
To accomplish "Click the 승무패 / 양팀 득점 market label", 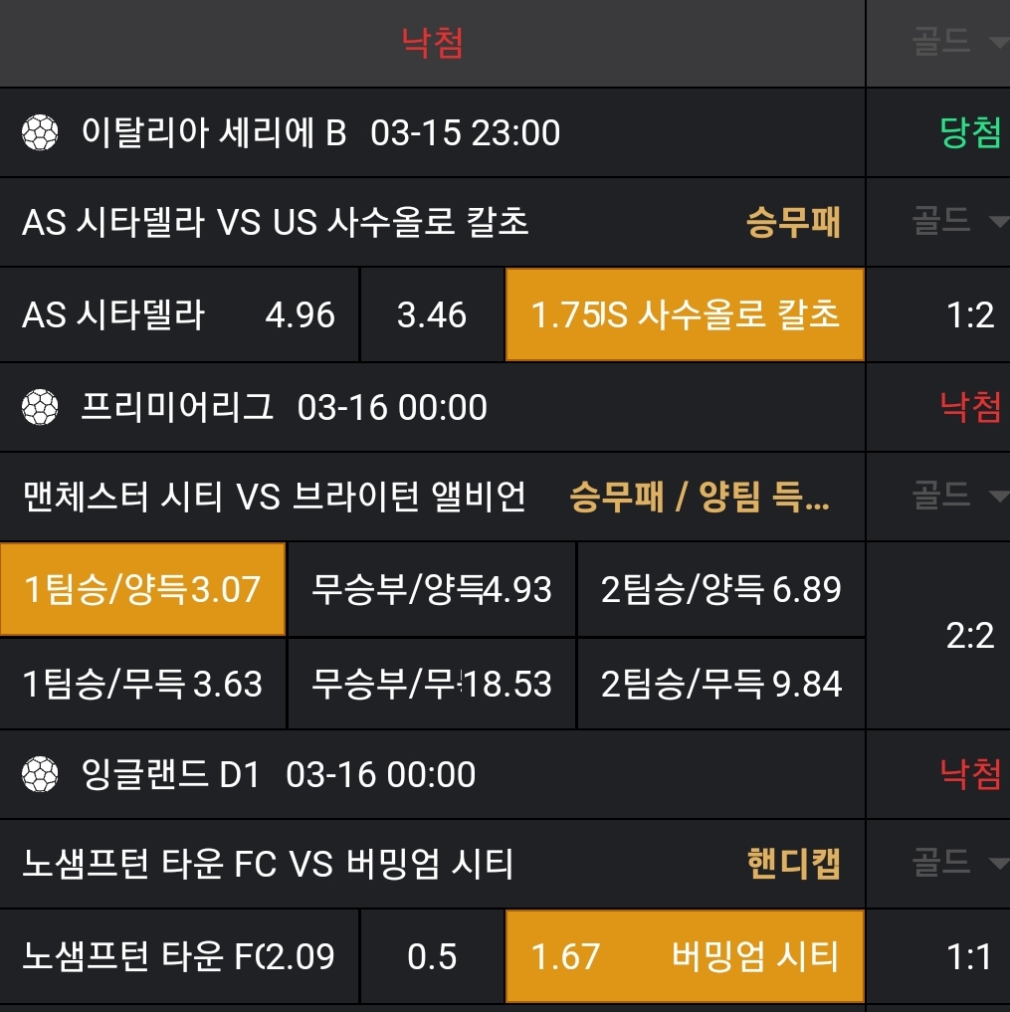I will tap(699, 496).
